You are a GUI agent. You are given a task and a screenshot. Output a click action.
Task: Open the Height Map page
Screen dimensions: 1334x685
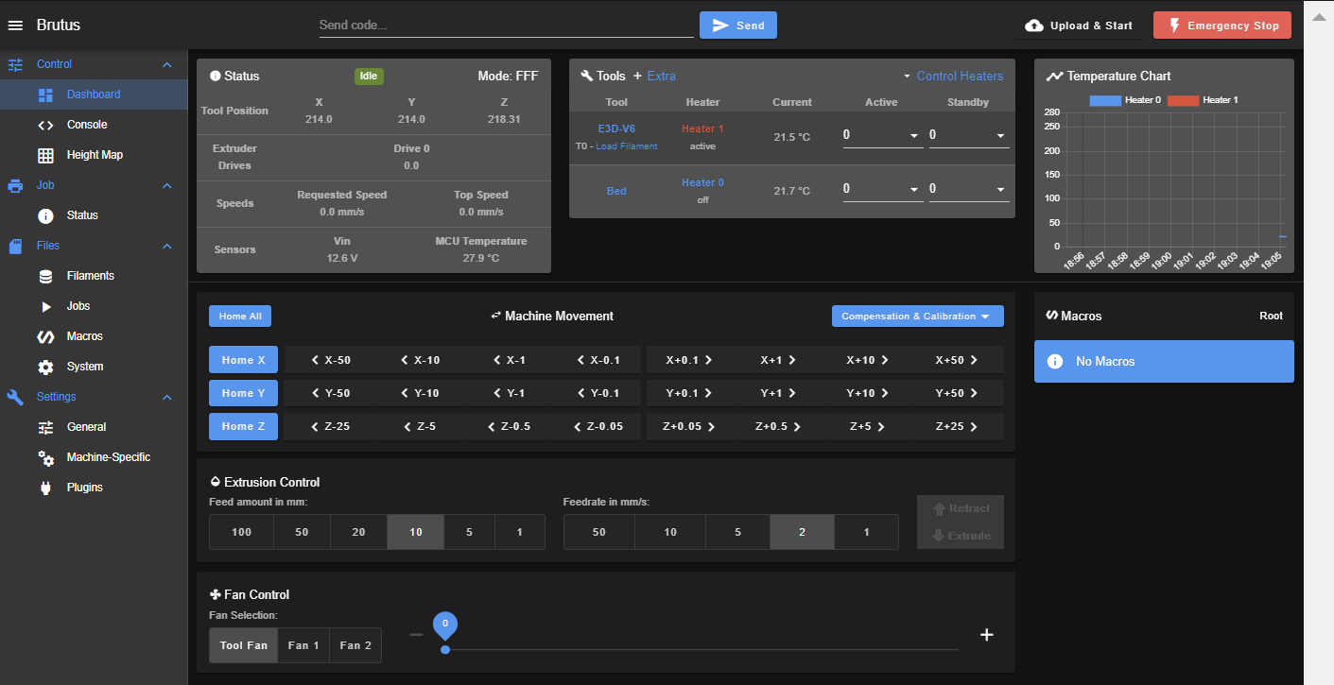[x=95, y=155]
